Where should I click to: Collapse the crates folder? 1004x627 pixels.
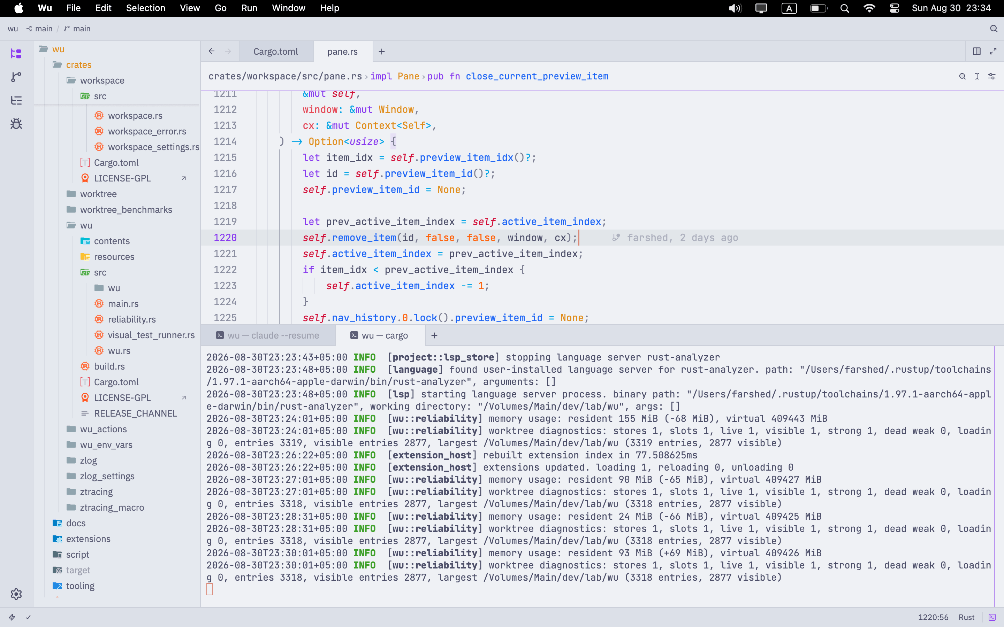tap(78, 65)
